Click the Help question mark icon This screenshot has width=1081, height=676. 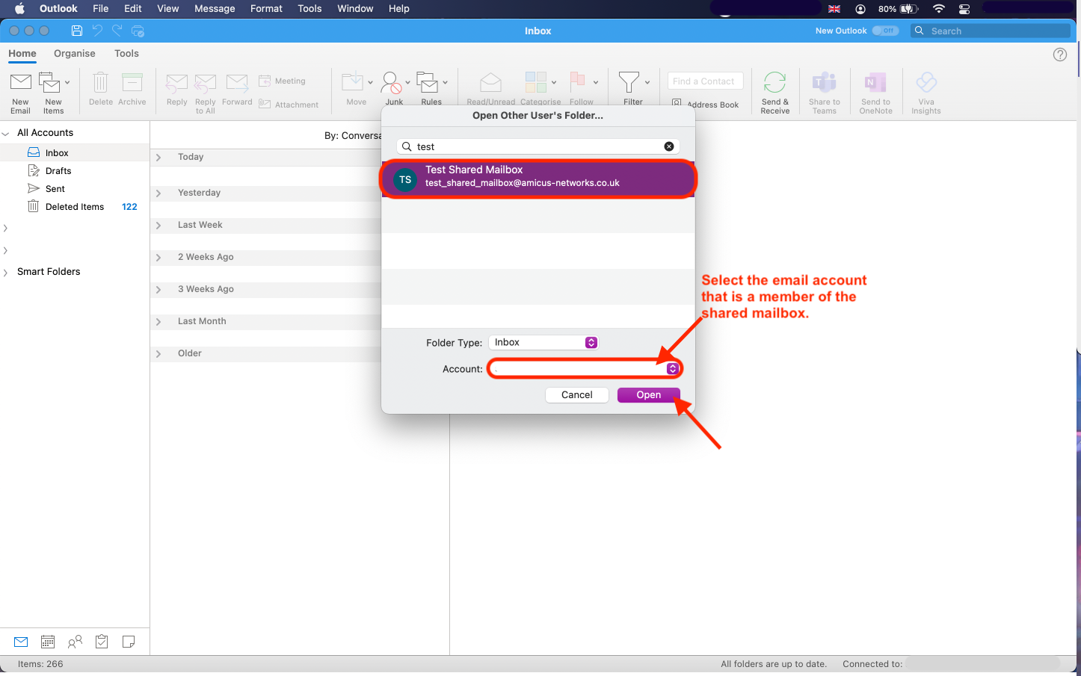pyautogui.click(x=1060, y=55)
